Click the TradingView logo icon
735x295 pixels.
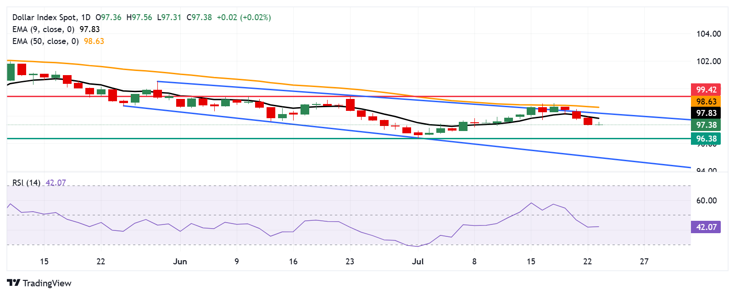(13, 283)
